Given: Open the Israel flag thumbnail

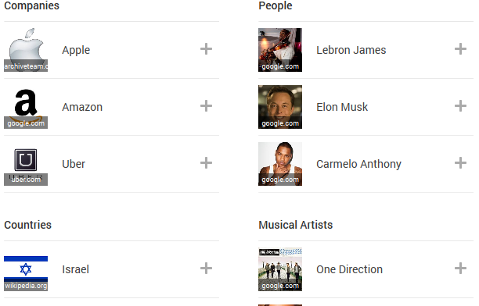Looking at the screenshot, I should click(x=26, y=269).
